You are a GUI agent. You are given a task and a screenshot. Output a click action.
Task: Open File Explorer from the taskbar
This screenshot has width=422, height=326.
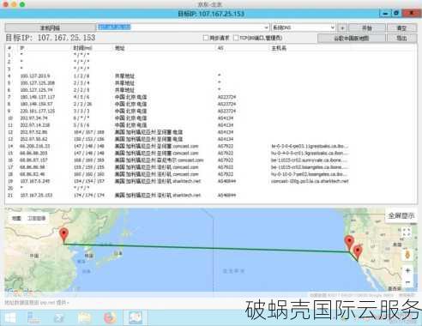point(84,317)
